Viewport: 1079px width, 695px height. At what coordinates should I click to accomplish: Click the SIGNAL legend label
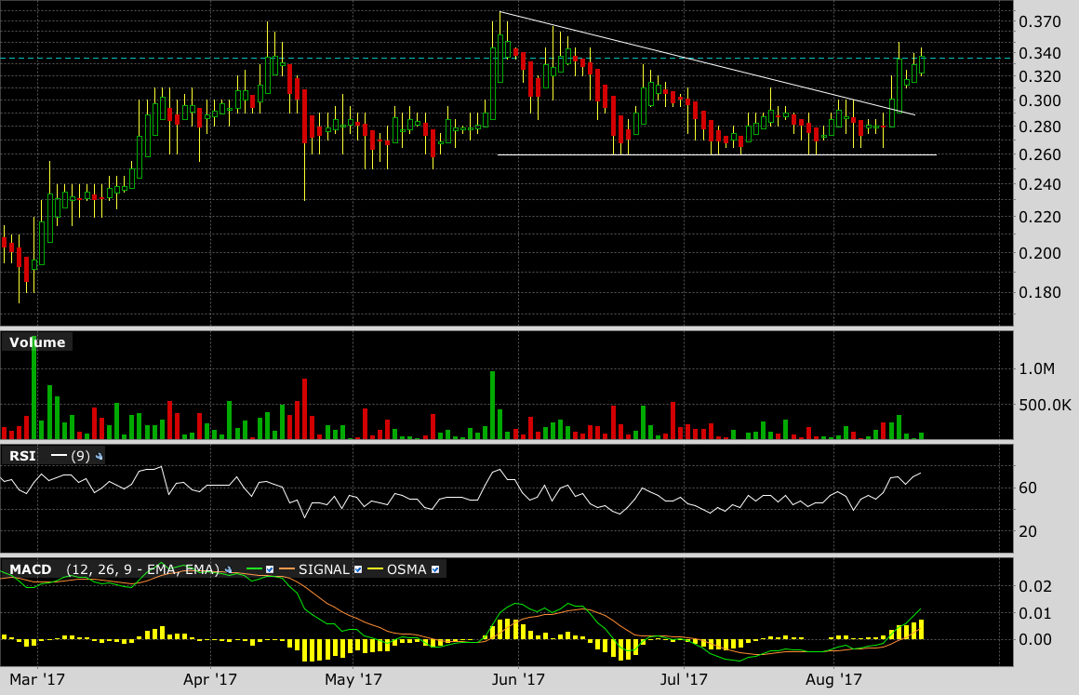pyautogui.click(x=324, y=569)
